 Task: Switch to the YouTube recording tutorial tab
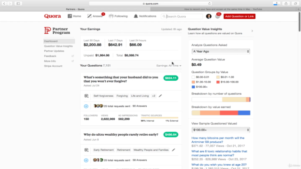[x=223, y=9]
